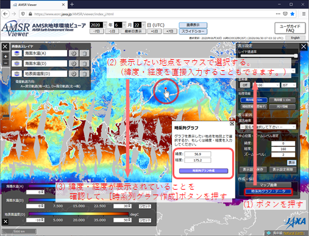Open a new browser tab
This screenshot has width=309, height=236.
72,4
